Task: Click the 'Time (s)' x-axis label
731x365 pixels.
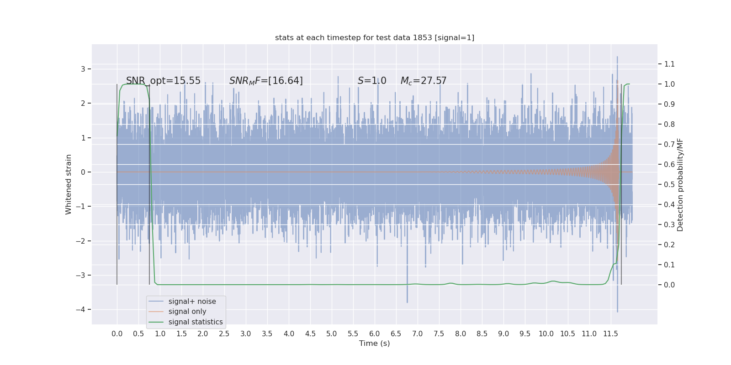Action: [x=375, y=343]
